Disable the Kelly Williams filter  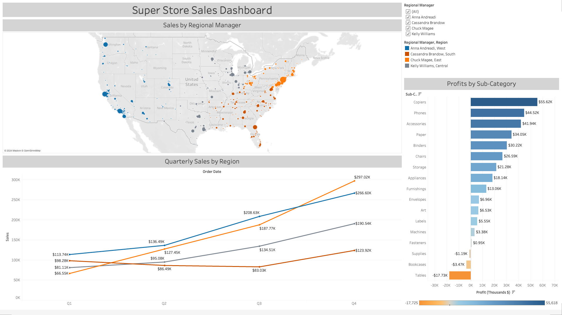408,34
